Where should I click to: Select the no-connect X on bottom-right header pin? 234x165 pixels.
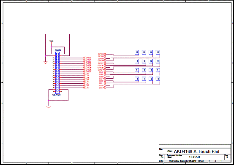(x=61, y=92)
